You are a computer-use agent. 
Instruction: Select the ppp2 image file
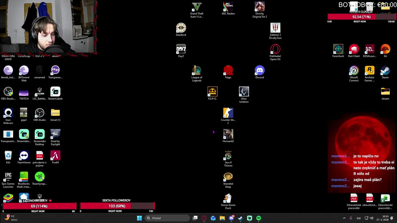24,115
